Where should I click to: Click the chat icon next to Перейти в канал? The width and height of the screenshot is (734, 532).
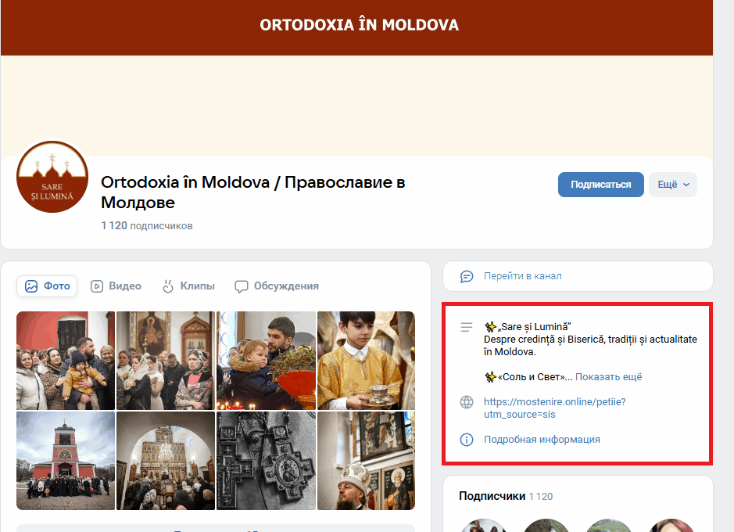tap(467, 276)
